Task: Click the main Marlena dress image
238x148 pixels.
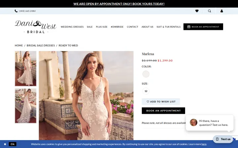Action: pos(86,95)
